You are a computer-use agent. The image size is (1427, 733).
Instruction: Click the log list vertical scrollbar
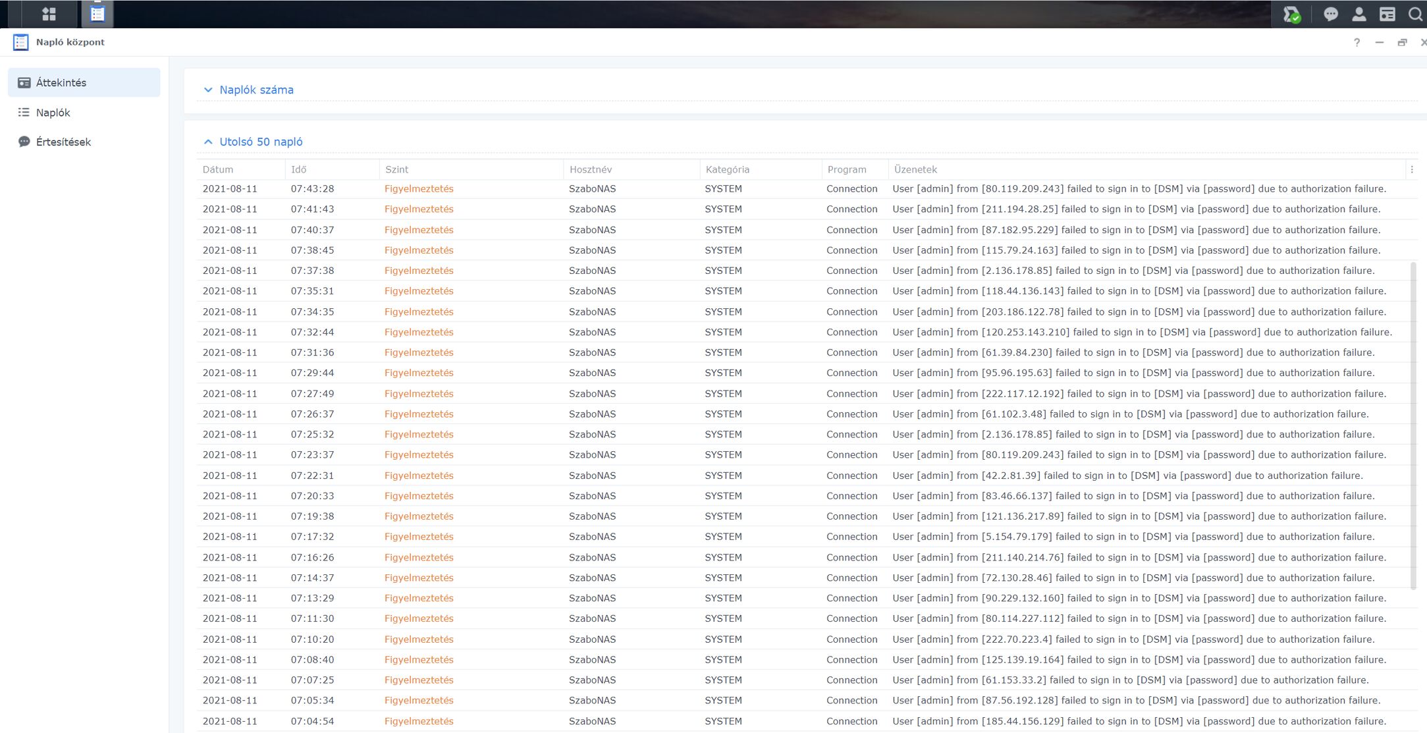[x=1413, y=425]
